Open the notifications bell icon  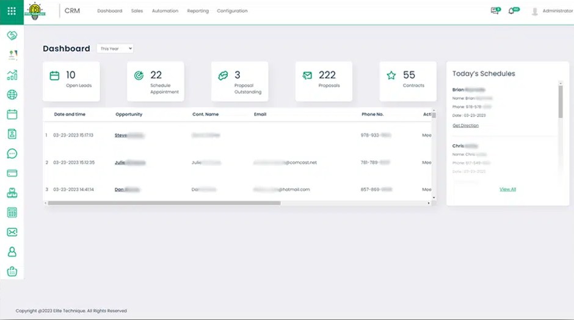512,11
